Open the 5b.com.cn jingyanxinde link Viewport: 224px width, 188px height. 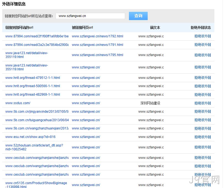(x=37, y=112)
